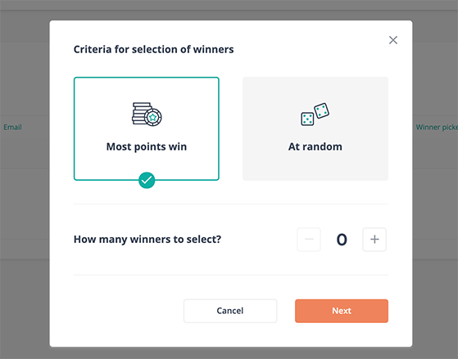Click the green checkmark badge
The height and width of the screenshot is (359, 458).
tap(147, 180)
